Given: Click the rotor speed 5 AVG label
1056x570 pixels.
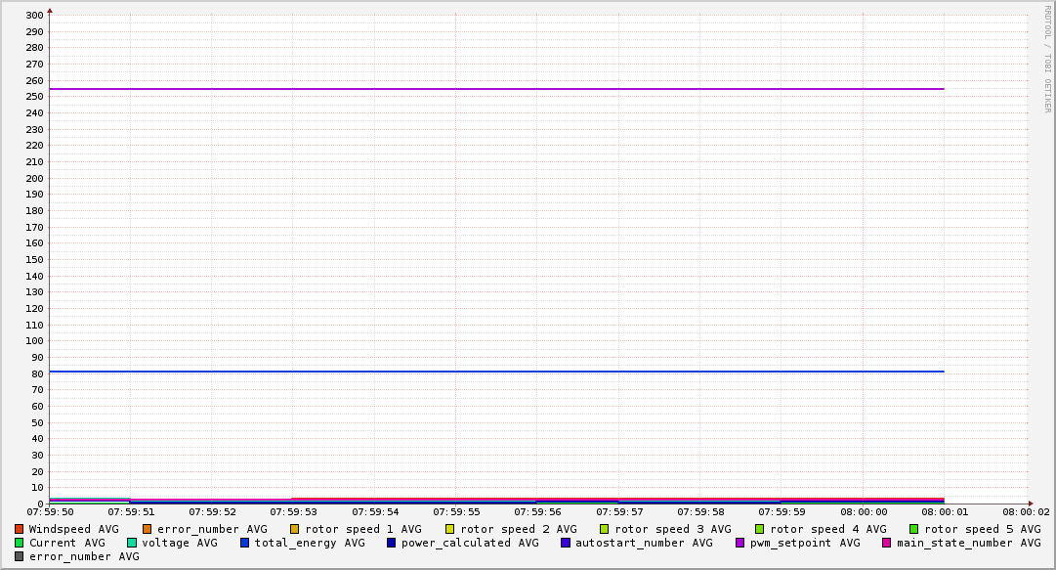Looking at the screenshot, I should point(982,529).
